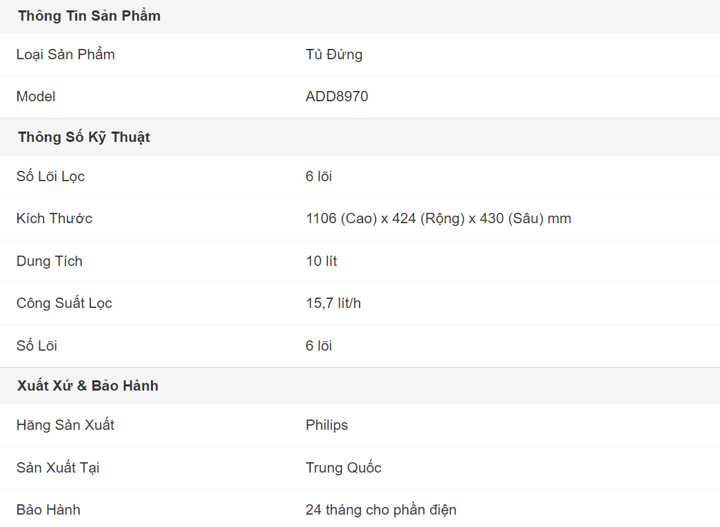The image size is (720, 527).
Task: Click the Thông Số Kỹ Thuật section header
Action: coord(83,137)
